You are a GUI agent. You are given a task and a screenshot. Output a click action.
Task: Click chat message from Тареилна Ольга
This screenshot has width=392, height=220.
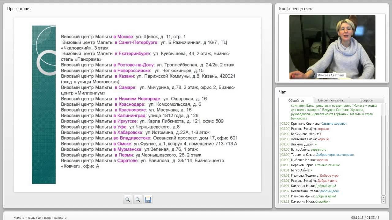click(x=317, y=155)
